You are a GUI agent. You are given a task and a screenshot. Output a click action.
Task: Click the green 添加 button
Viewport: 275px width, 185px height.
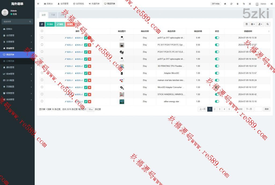[50, 24]
